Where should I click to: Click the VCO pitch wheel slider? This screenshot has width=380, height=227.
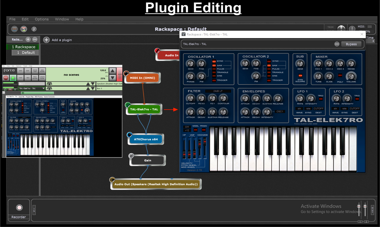point(200,148)
